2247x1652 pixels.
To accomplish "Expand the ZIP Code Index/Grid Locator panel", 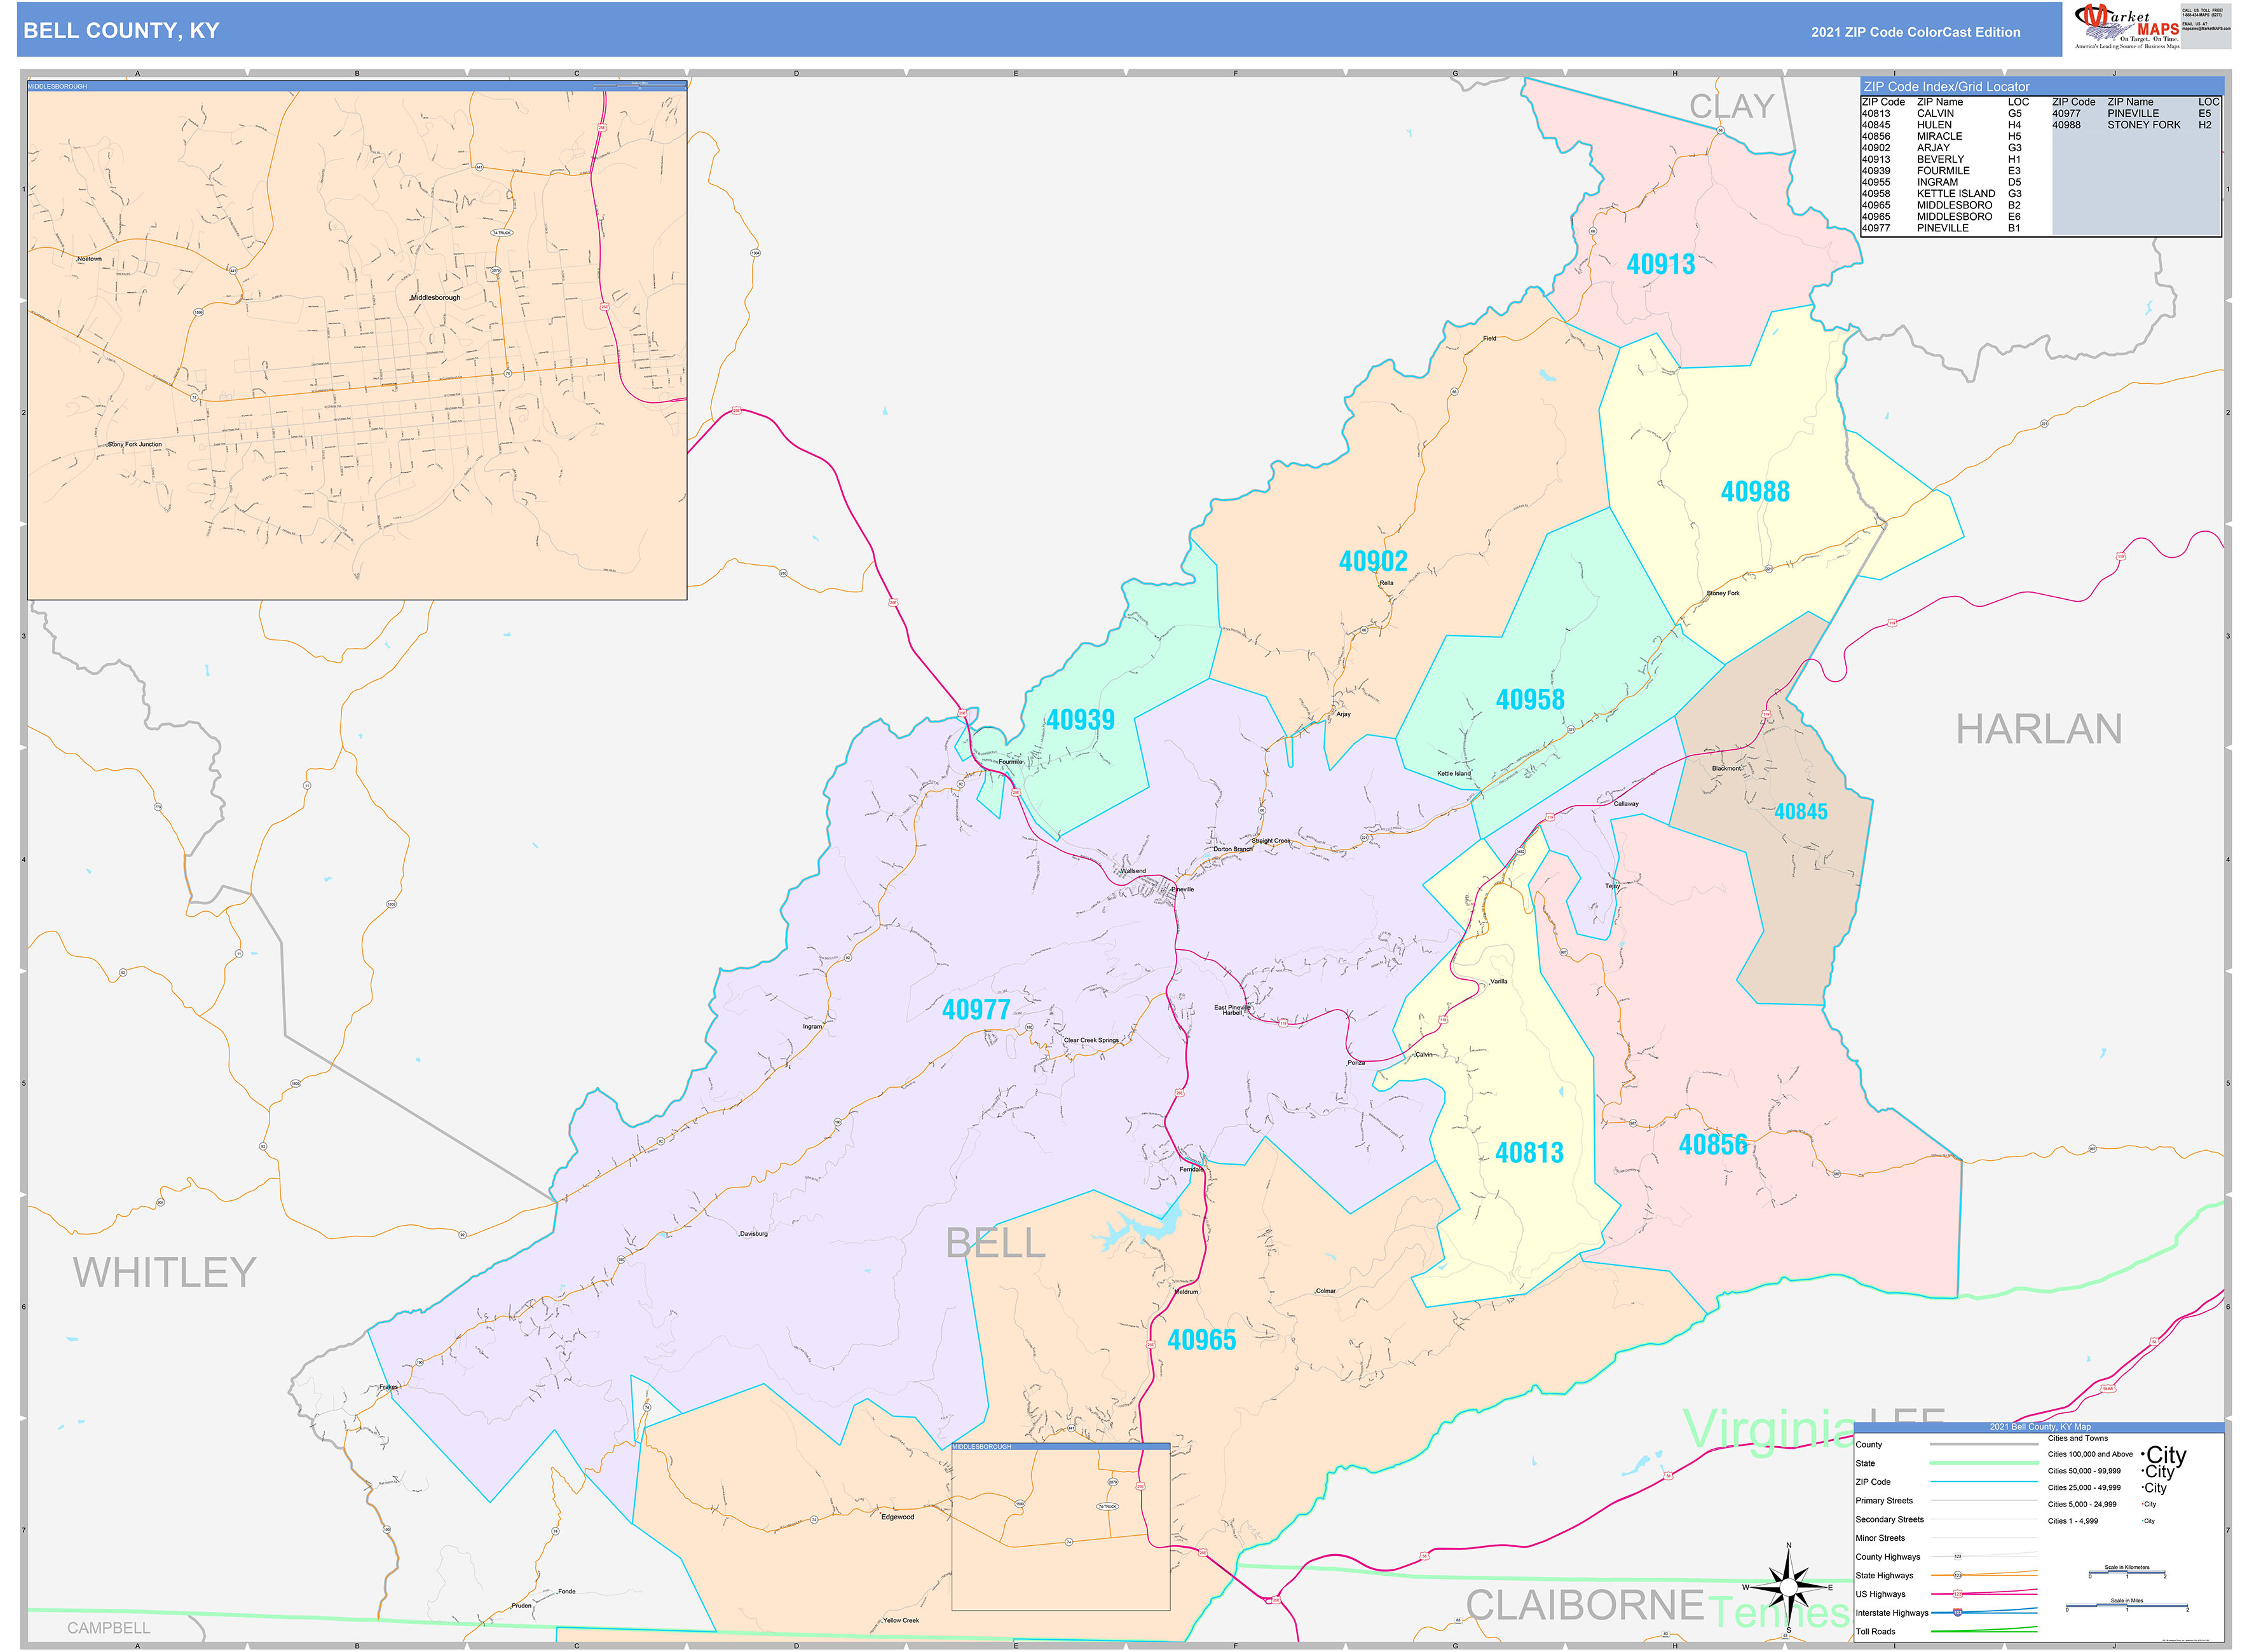I will (1948, 87).
